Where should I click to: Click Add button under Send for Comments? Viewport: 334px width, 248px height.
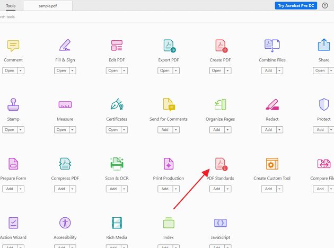point(165,130)
